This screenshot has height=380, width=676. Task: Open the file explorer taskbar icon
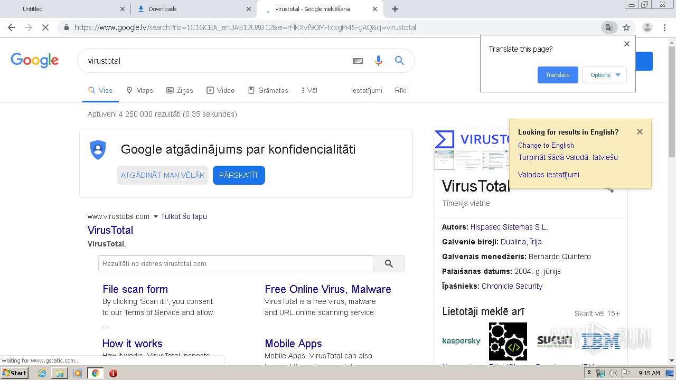pyautogui.click(x=60, y=373)
